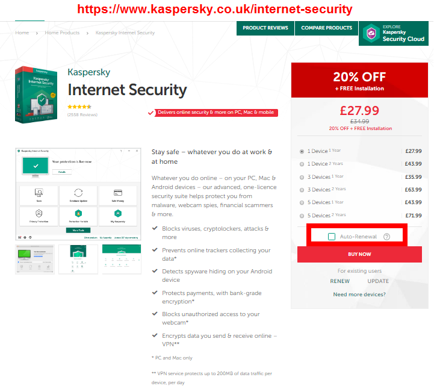Open the Need more devices? link
Viewport: 434px width, 392px height.
pyautogui.click(x=359, y=294)
